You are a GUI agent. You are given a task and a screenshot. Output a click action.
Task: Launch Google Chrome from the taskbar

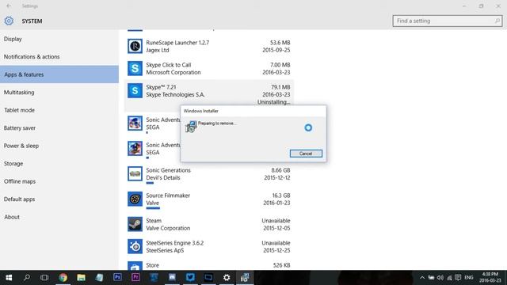pos(63,278)
